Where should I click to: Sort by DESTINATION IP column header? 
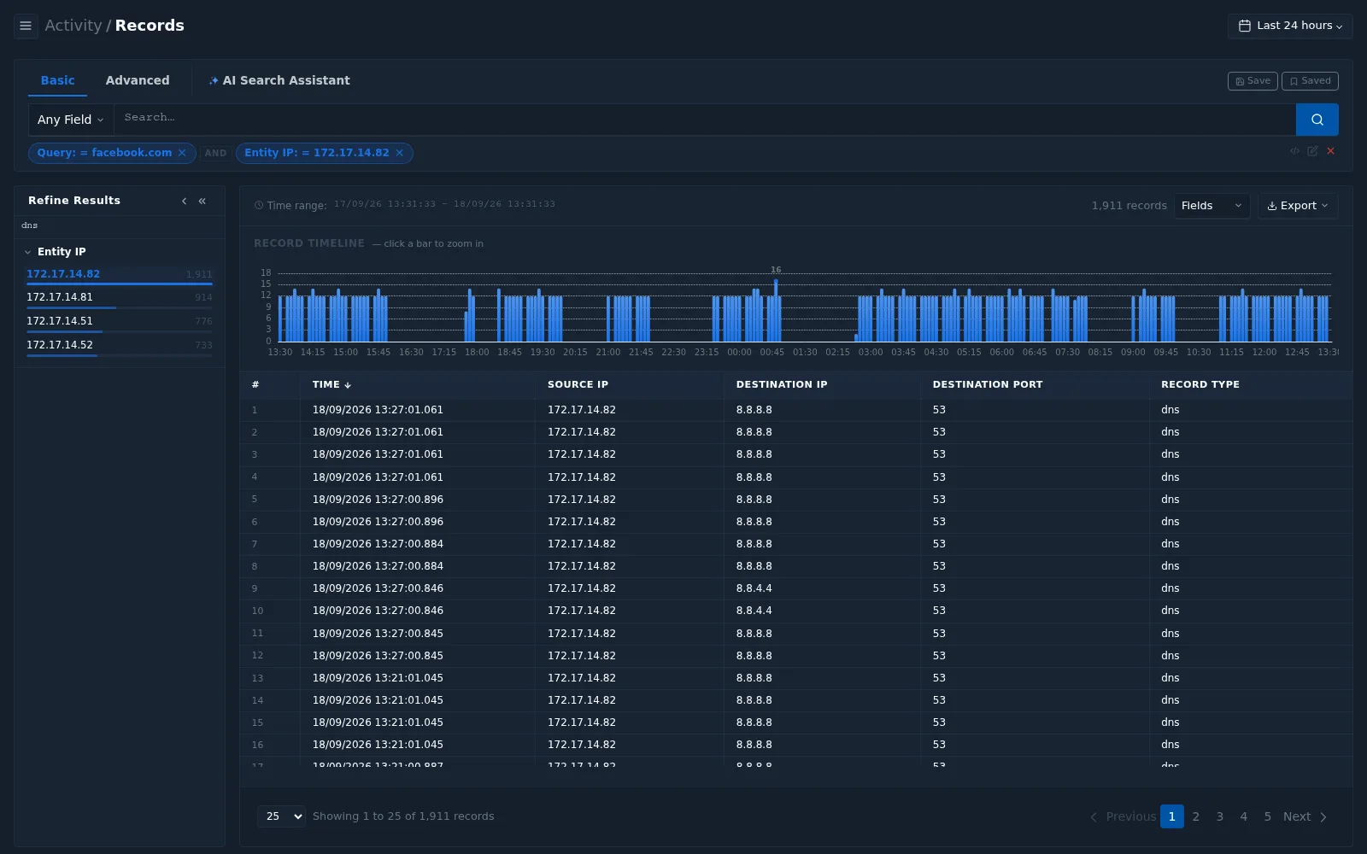point(782,385)
